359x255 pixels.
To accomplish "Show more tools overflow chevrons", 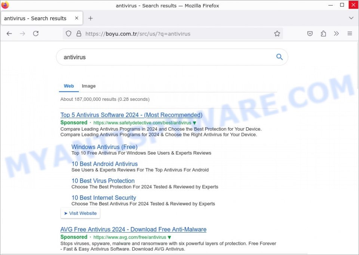I will [336, 34].
